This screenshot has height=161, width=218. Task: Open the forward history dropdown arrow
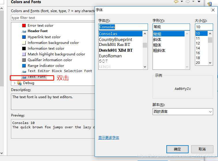(x=193, y=1)
